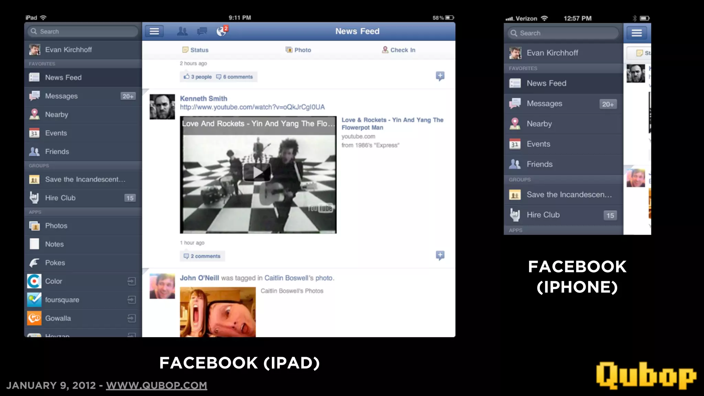Tap the iPhone hamburger menu button

[x=637, y=33]
